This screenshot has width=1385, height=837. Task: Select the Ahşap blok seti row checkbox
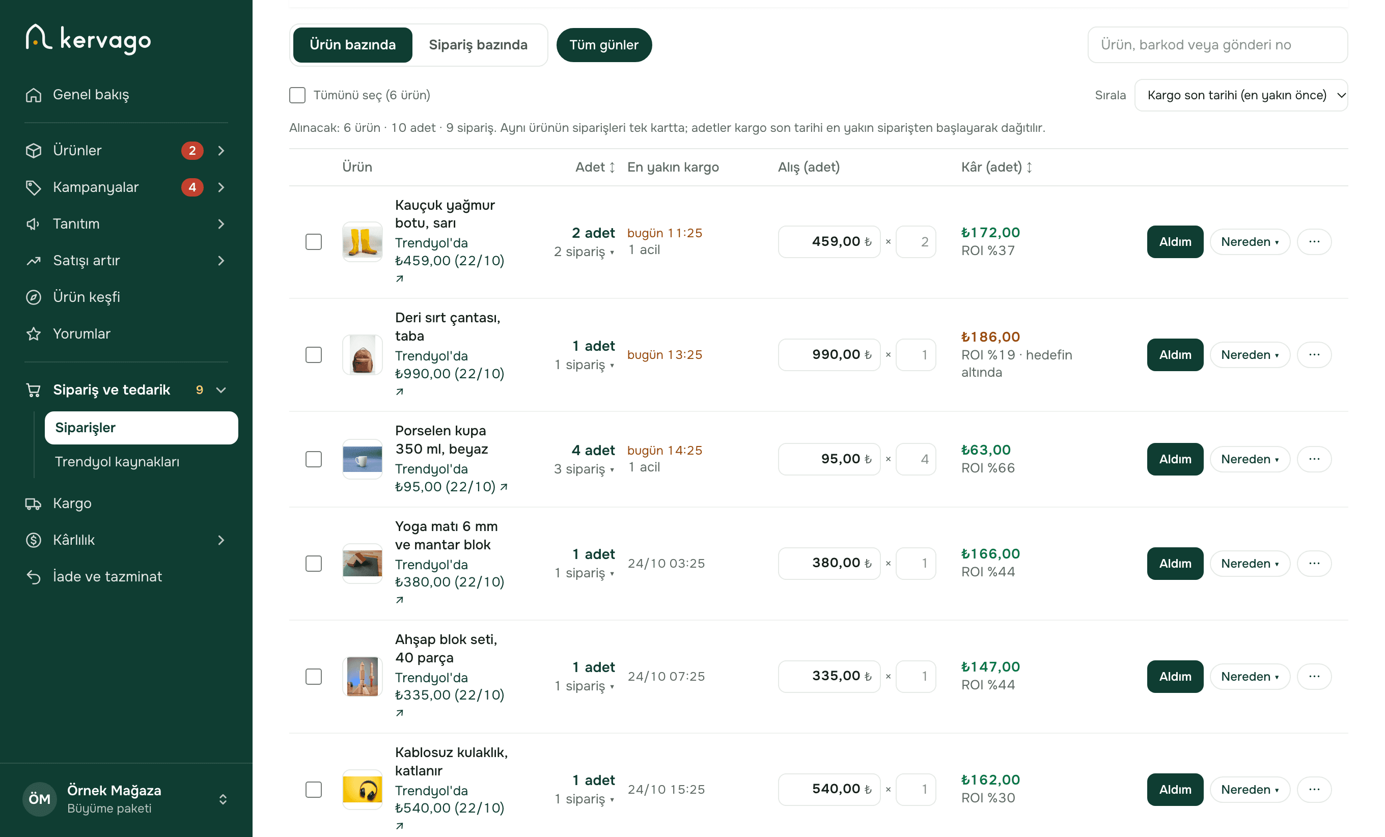click(x=314, y=676)
